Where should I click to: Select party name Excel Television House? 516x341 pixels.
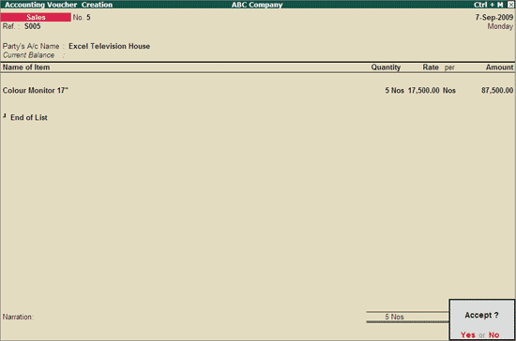[x=109, y=46]
